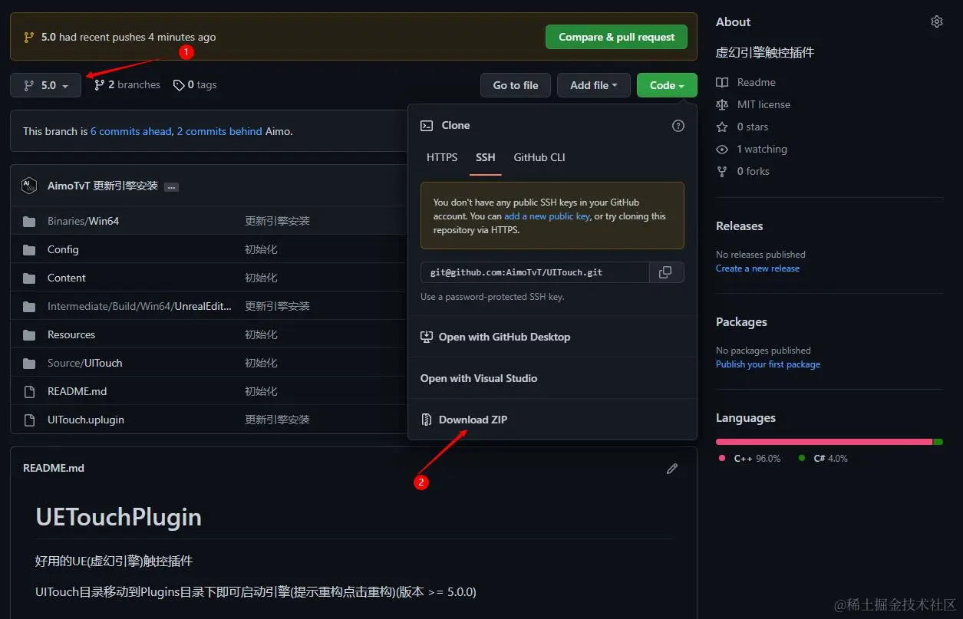
Task: Click the C++ 96.0% language entry
Action: [x=750, y=459]
